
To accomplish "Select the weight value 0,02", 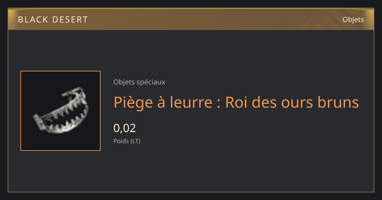I will click(x=125, y=128).
